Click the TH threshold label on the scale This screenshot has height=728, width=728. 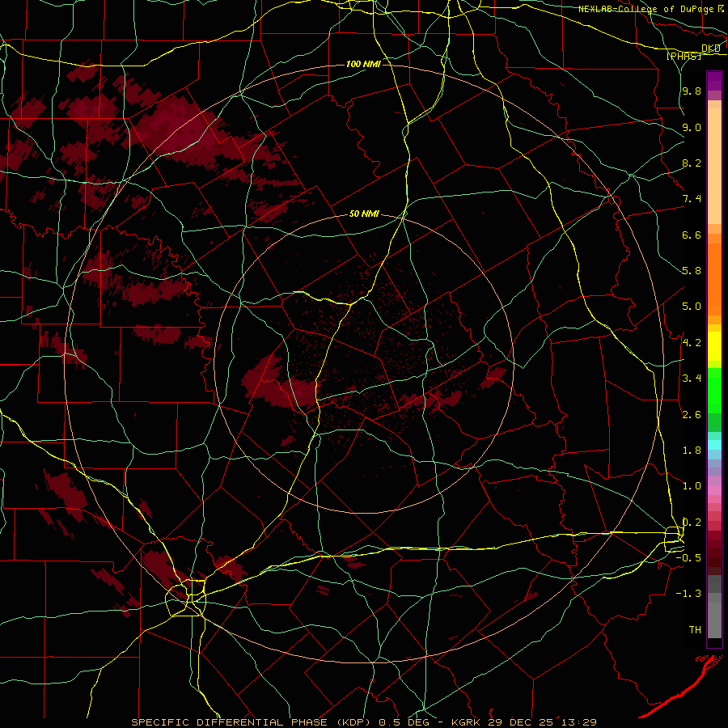pos(695,629)
